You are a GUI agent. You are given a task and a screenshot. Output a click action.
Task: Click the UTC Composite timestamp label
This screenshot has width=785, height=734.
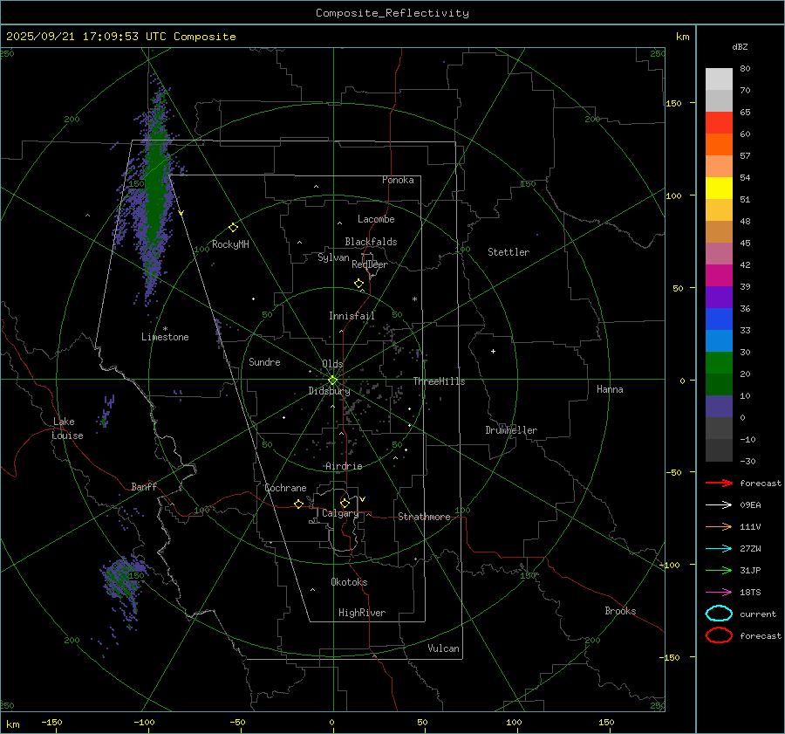[121, 37]
